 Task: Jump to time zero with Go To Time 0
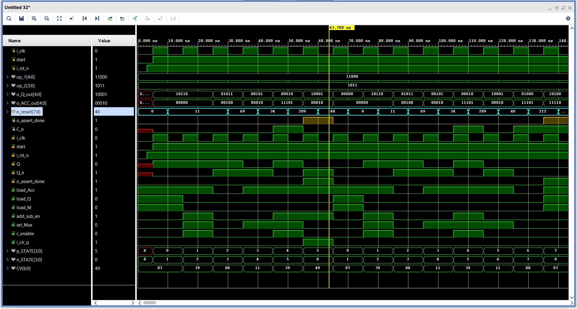tap(84, 18)
